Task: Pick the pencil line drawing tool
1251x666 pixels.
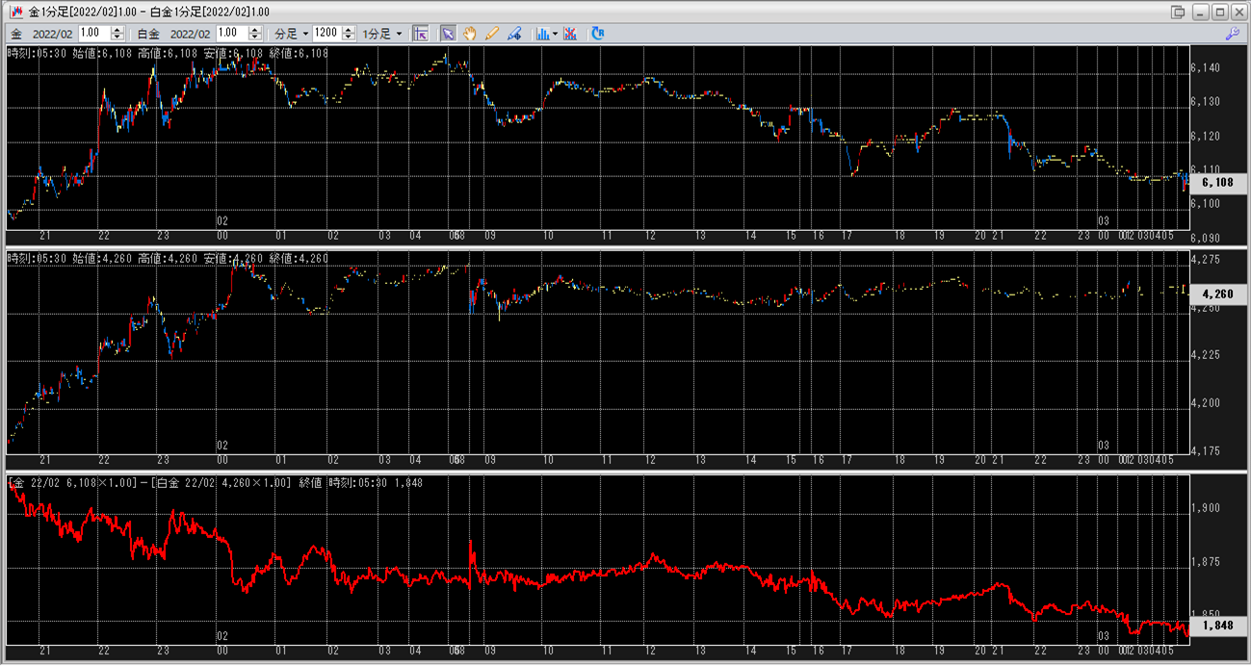Action: click(x=492, y=33)
